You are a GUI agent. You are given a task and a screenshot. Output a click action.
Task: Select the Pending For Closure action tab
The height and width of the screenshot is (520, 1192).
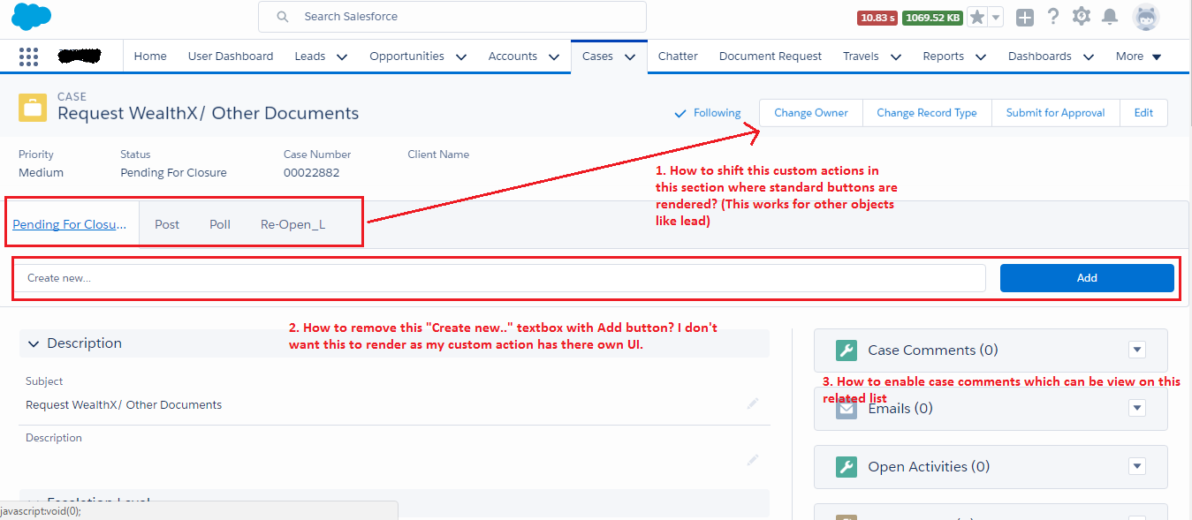point(70,224)
